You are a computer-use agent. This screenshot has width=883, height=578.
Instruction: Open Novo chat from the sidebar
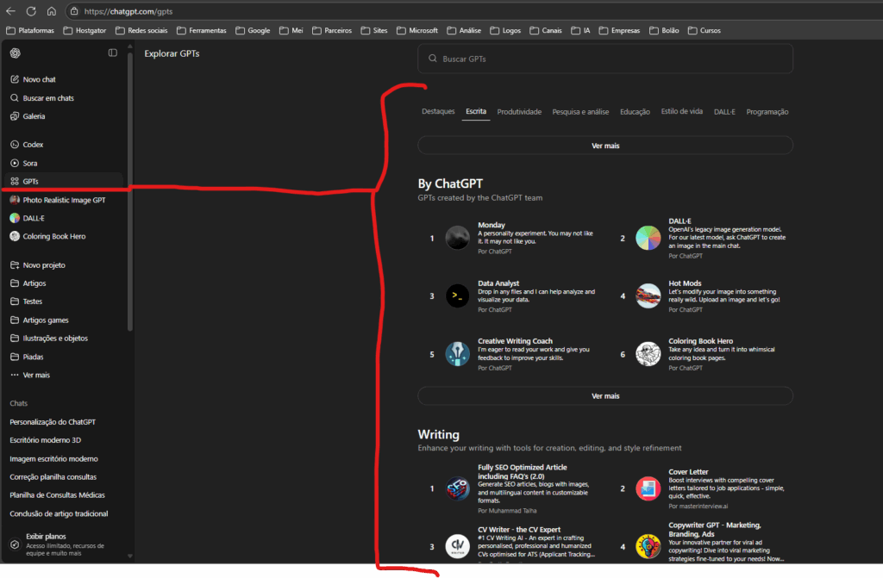click(39, 79)
